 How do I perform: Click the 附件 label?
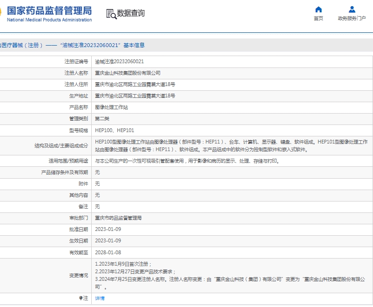(83, 184)
